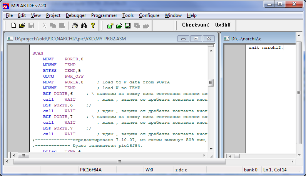Open the View menu
This screenshot has height=176, width=306.
point(36,15)
